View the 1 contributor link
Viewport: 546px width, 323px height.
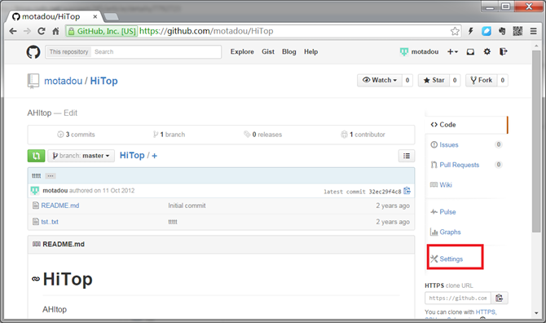pos(363,135)
